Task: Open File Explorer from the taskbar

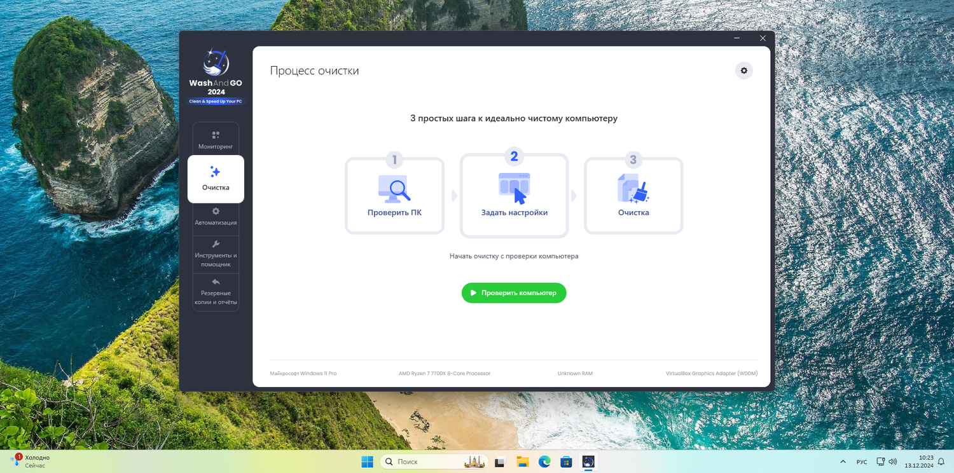Action: coord(522,462)
